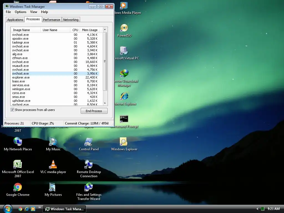The width and height of the screenshot is (284, 213).
Task: Select the smss.exe process row
Action: pos(55,97)
